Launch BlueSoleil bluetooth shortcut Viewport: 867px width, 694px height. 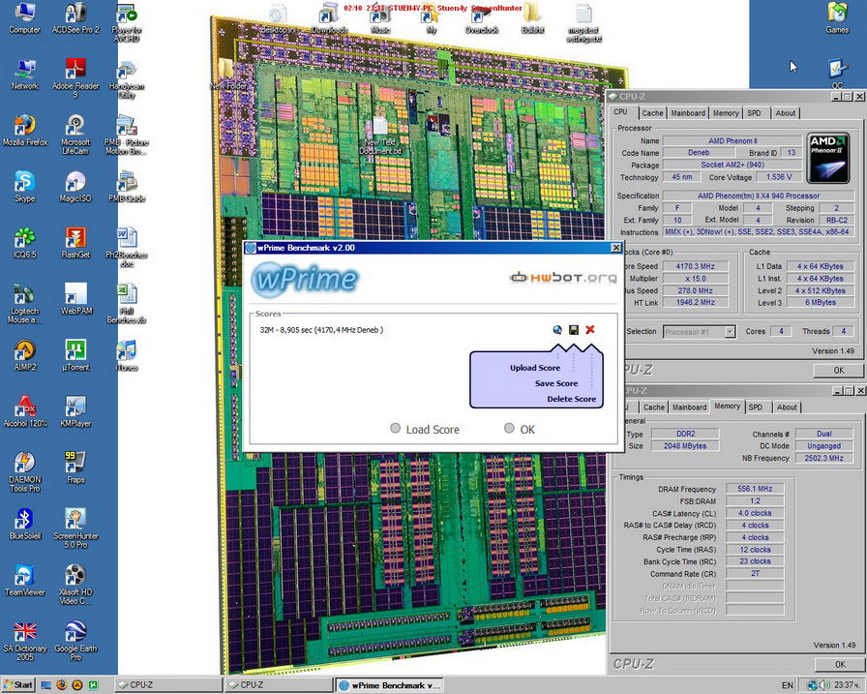point(25,525)
